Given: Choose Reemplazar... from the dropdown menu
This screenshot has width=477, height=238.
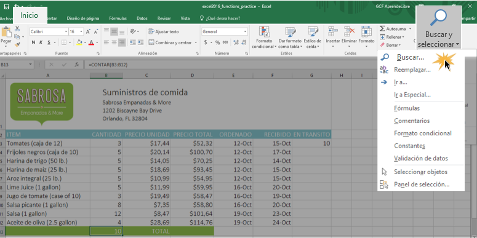Looking at the screenshot, I should click(x=412, y=70).
